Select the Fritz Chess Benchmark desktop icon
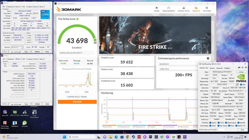Viewport: 249px width, 140px height. 5,125
